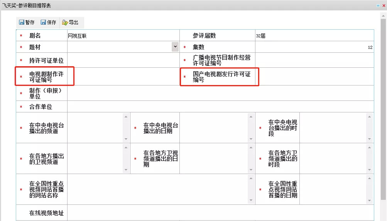Click the 集数 field showing 12
The height and width of the screenshot is (221, 387).
pos(314,47)
